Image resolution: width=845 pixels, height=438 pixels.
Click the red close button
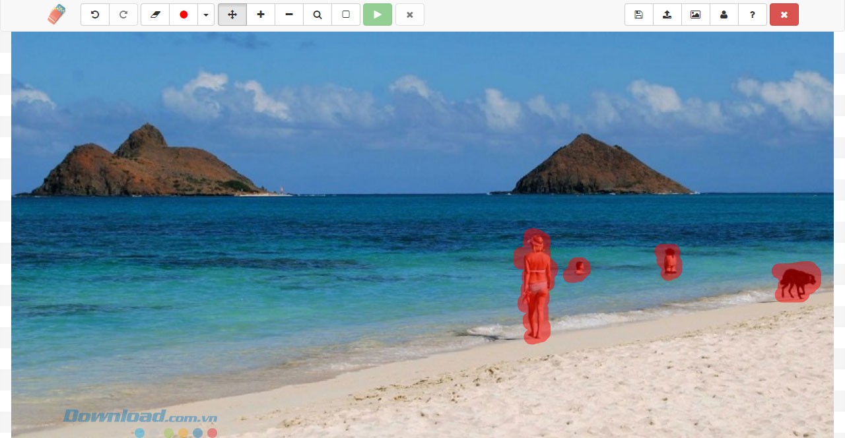pos(784,15)
